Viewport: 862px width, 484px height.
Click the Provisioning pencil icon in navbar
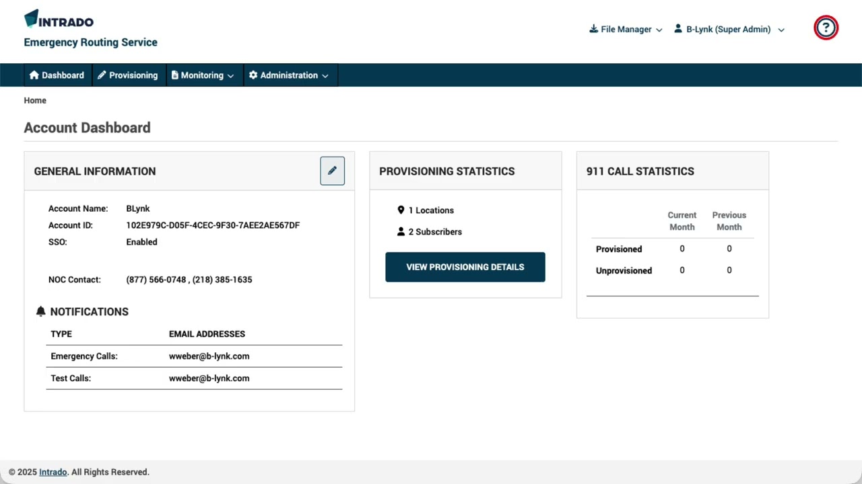click(x=102, y=75)
